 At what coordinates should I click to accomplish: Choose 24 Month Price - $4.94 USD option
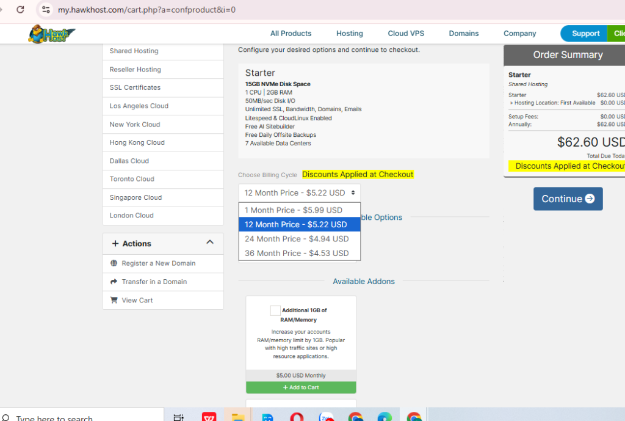coord(299,239)
